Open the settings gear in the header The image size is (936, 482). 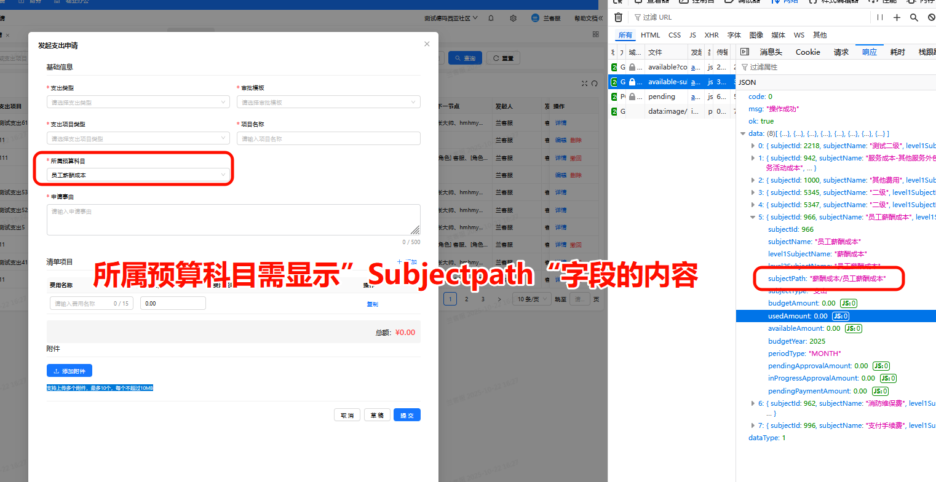513,18
